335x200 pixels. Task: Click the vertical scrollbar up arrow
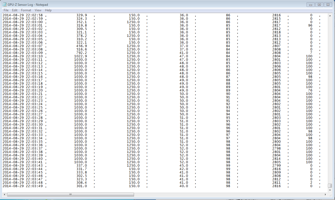tap(330, 16)
